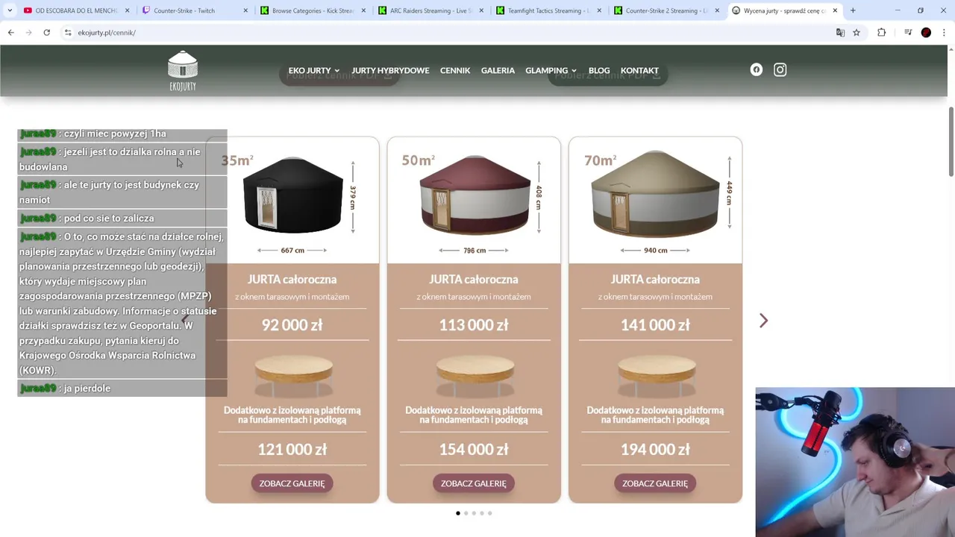Viewport: 955px width, 537px height.
Task: Open the CENNIK menu item
Action: point(455,70)
